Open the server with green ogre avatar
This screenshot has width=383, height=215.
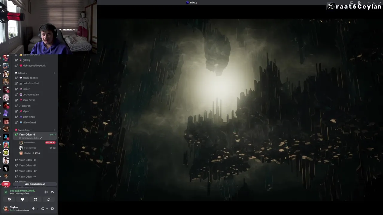(6, 153)
